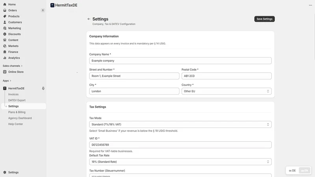Click the VAT ID input field
The image size is (315, 177).
tap(180, 145)
